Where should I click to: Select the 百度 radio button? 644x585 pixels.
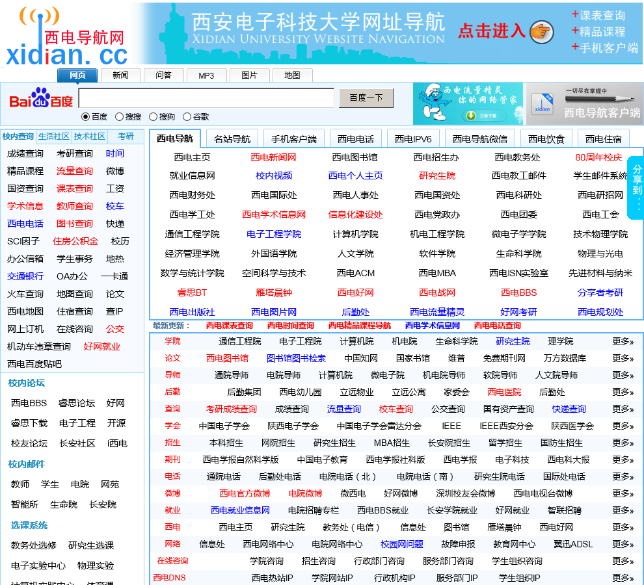tap(85, 117)
